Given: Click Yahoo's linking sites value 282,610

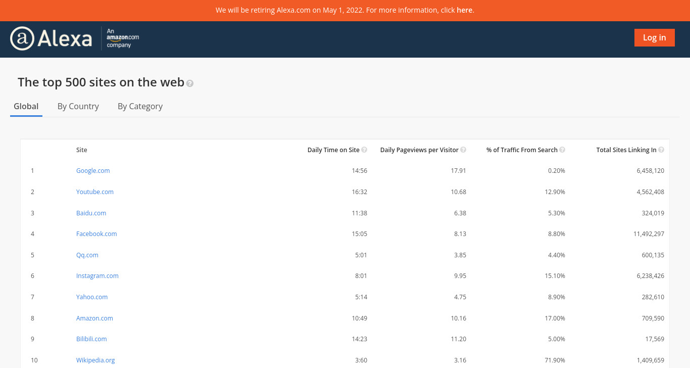Looking at the screenshot, I should pyautogui.click(x=653, y=297).
